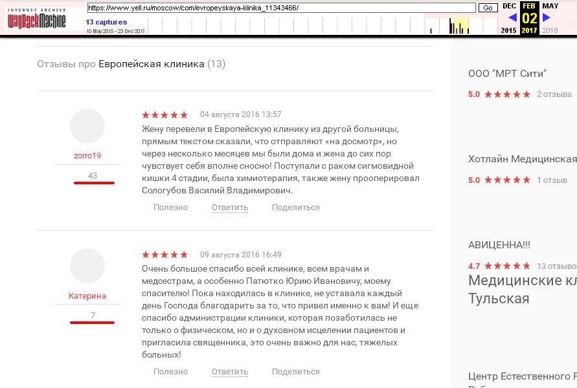Click the star rating on Катерина's review
The width and height of the screenshot is (577, 388).
(165, 255)
